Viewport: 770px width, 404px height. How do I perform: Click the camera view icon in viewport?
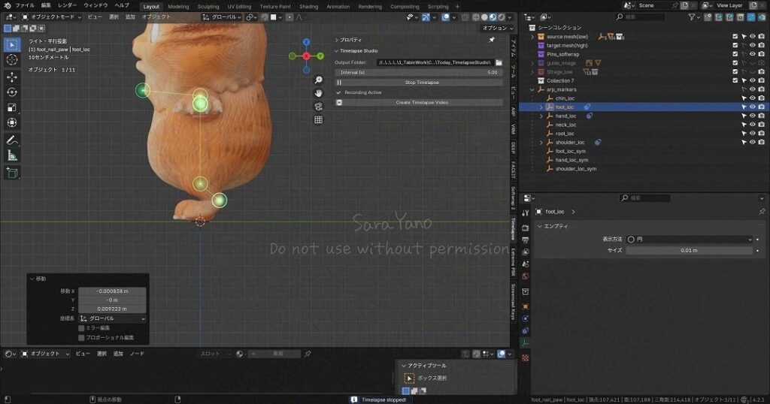pyautogui.click(x=319, y=106)
